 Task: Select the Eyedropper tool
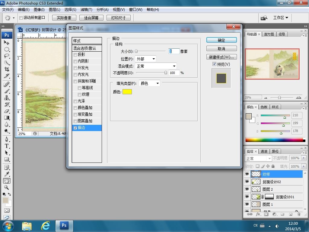[x=7, y=174]
